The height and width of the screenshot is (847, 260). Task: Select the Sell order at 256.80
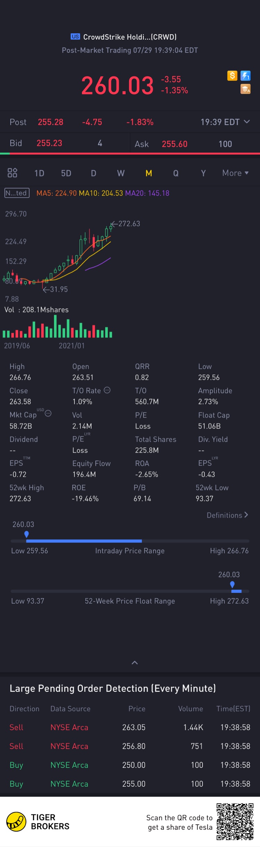coord(130,746)
